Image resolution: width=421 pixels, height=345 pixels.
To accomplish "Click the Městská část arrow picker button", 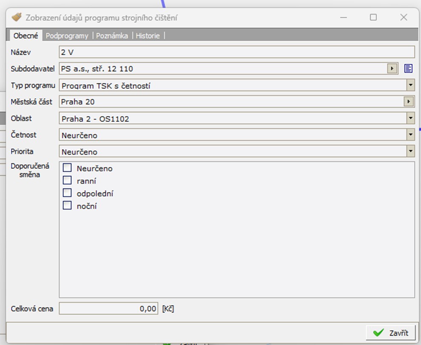I will [x=409, y=102].
